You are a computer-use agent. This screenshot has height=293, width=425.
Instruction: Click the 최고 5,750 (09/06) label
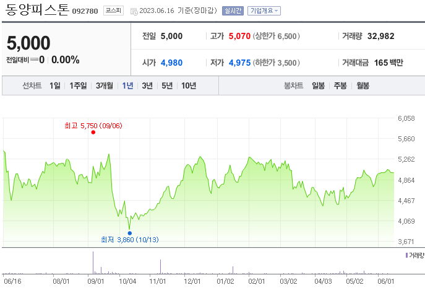(93, 126)
